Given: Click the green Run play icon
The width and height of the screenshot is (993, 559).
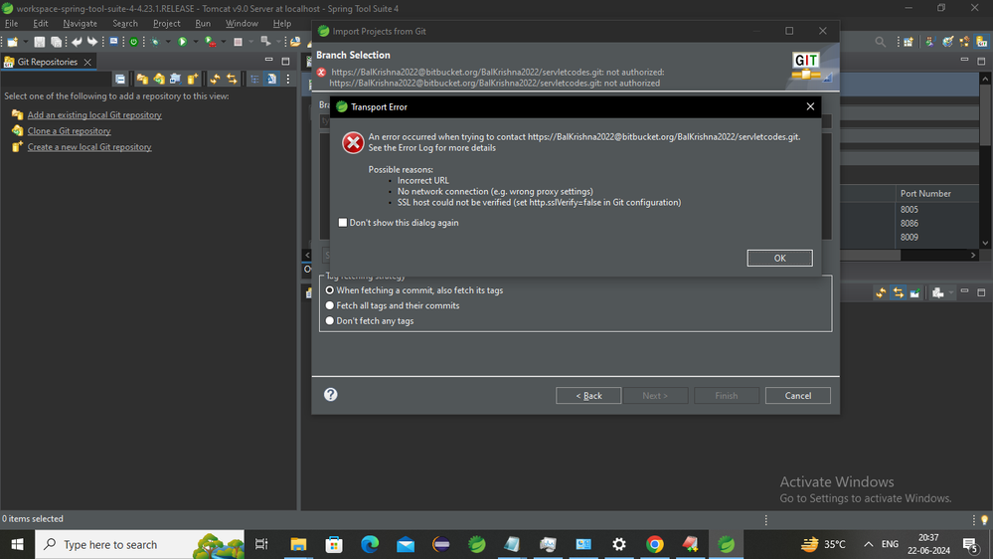Looking at the screenshot, I should pyautogui.click(x=182, y=42).
